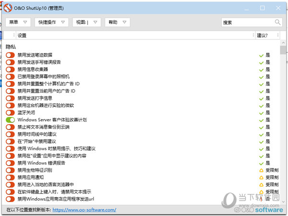Toggle 禁用信息收集器 switch
The image size is (288, 216).
pos(10,69)
